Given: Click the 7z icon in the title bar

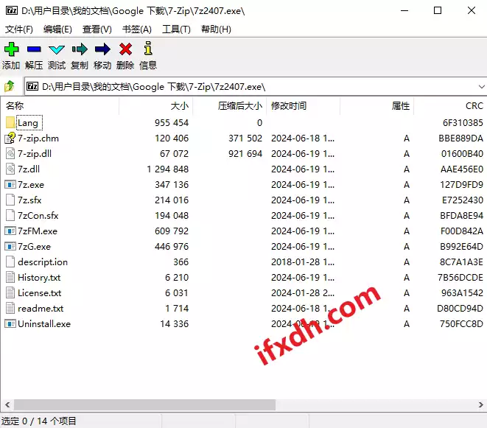Looking at the screenshot, I should (x=12, y=10).
